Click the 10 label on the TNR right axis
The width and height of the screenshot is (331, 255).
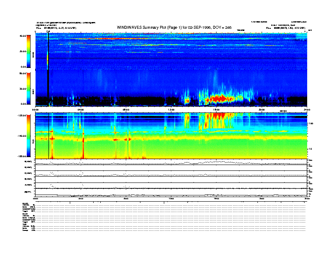click(x=311, y=149)
